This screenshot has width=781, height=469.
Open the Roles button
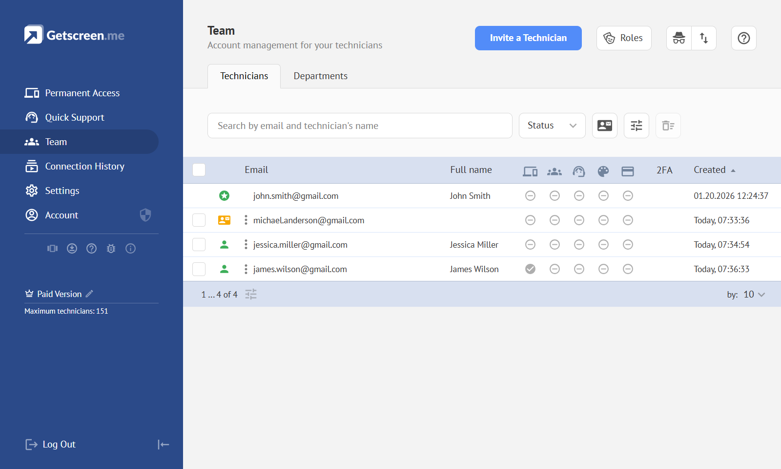tap(623, 38)
